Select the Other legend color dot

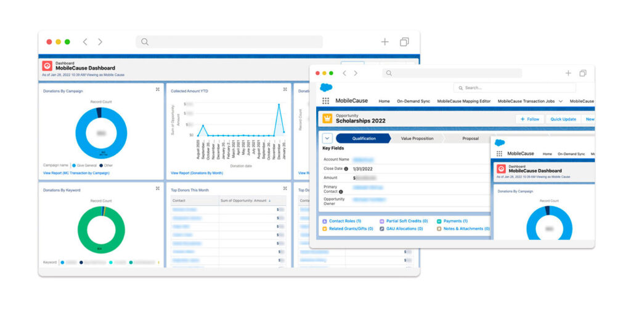point(100,166)
